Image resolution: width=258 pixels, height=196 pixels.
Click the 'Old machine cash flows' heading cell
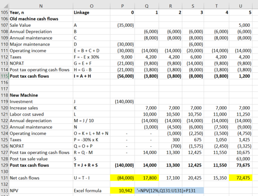click(x=41, y=19)
